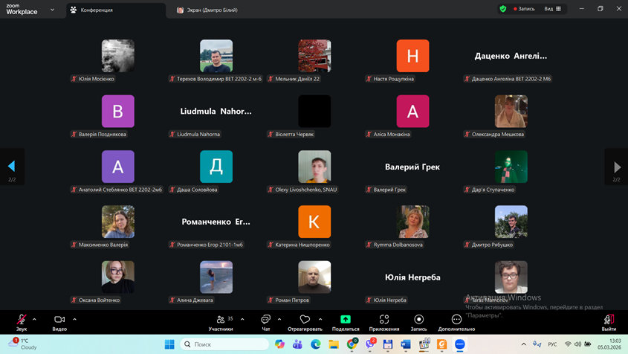Click the Windows taskbar Поиск search box
Screen dimensions: 628x354
coord(224,344)
